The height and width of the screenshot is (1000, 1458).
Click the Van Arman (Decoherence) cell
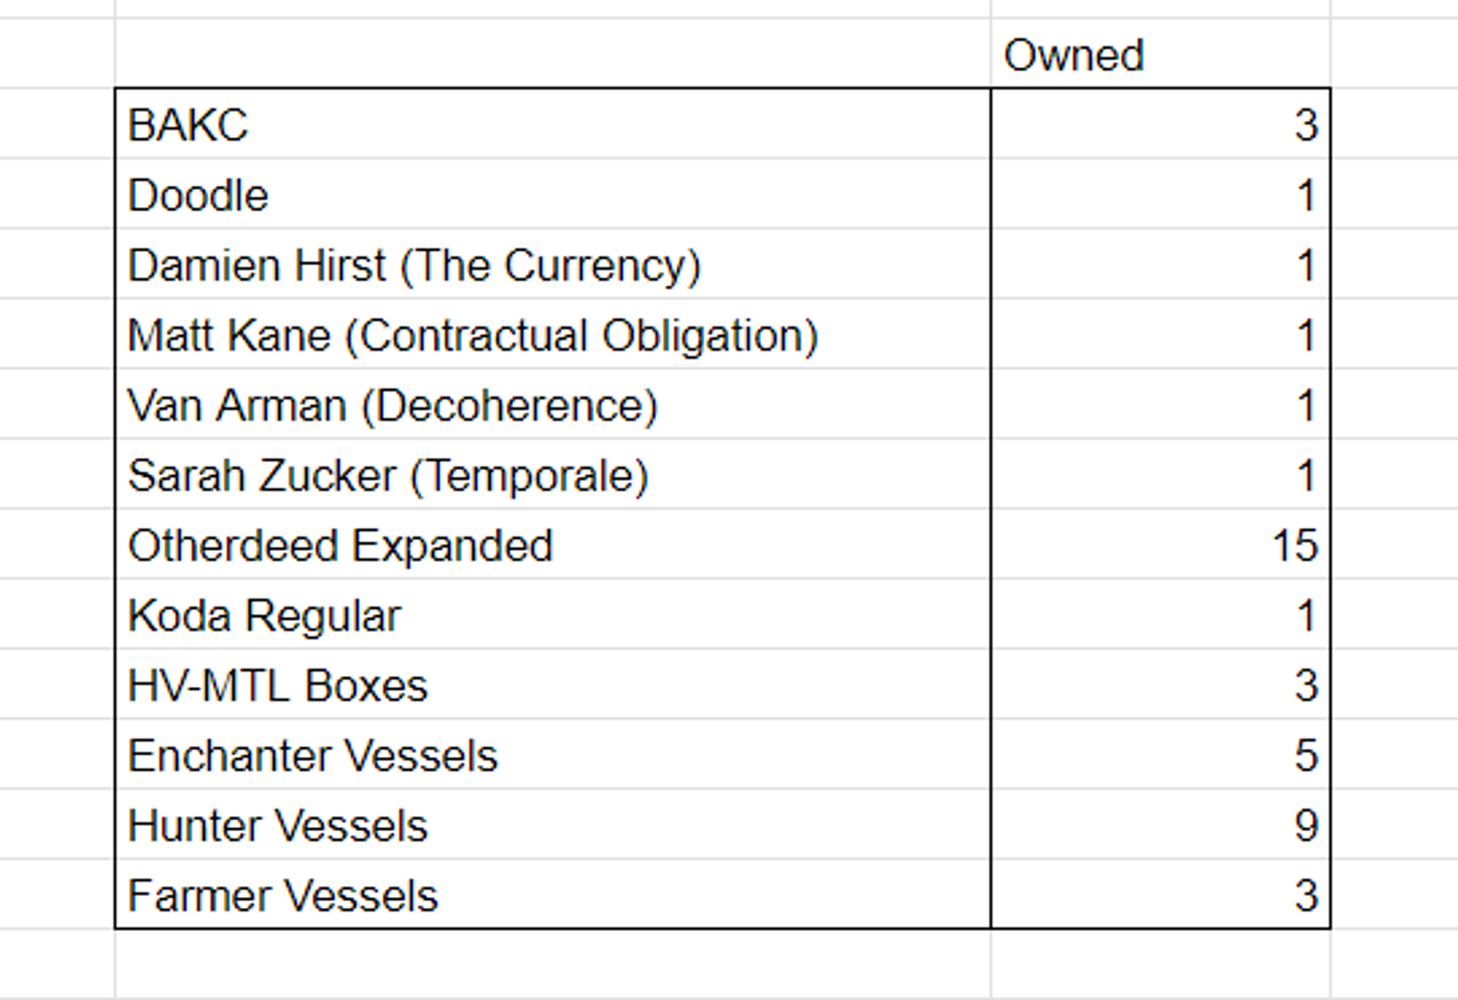(x=393, y=405)
